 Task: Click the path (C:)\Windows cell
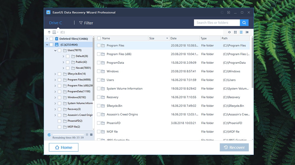[x=232, y=71]
